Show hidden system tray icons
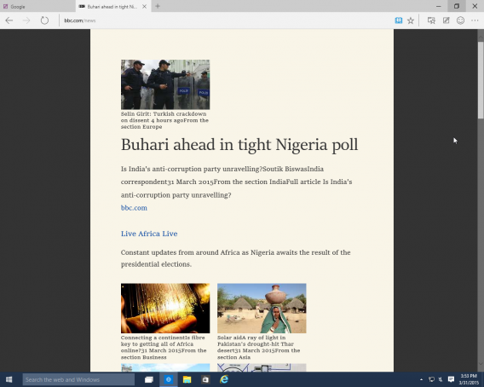 click(421, 379)
